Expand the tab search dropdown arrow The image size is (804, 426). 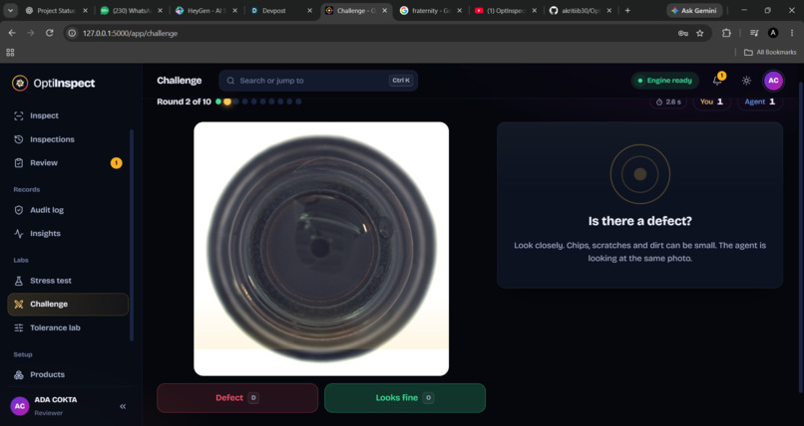click(x=10, y=10)
